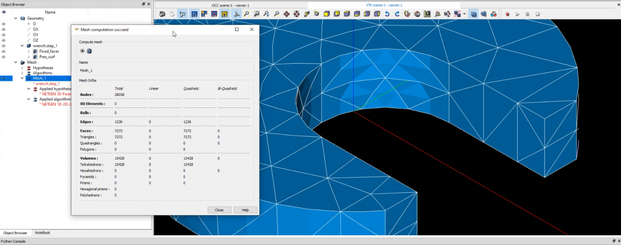Switch viewer to perspective projection
621x245 pixels.
coord(484,14)
